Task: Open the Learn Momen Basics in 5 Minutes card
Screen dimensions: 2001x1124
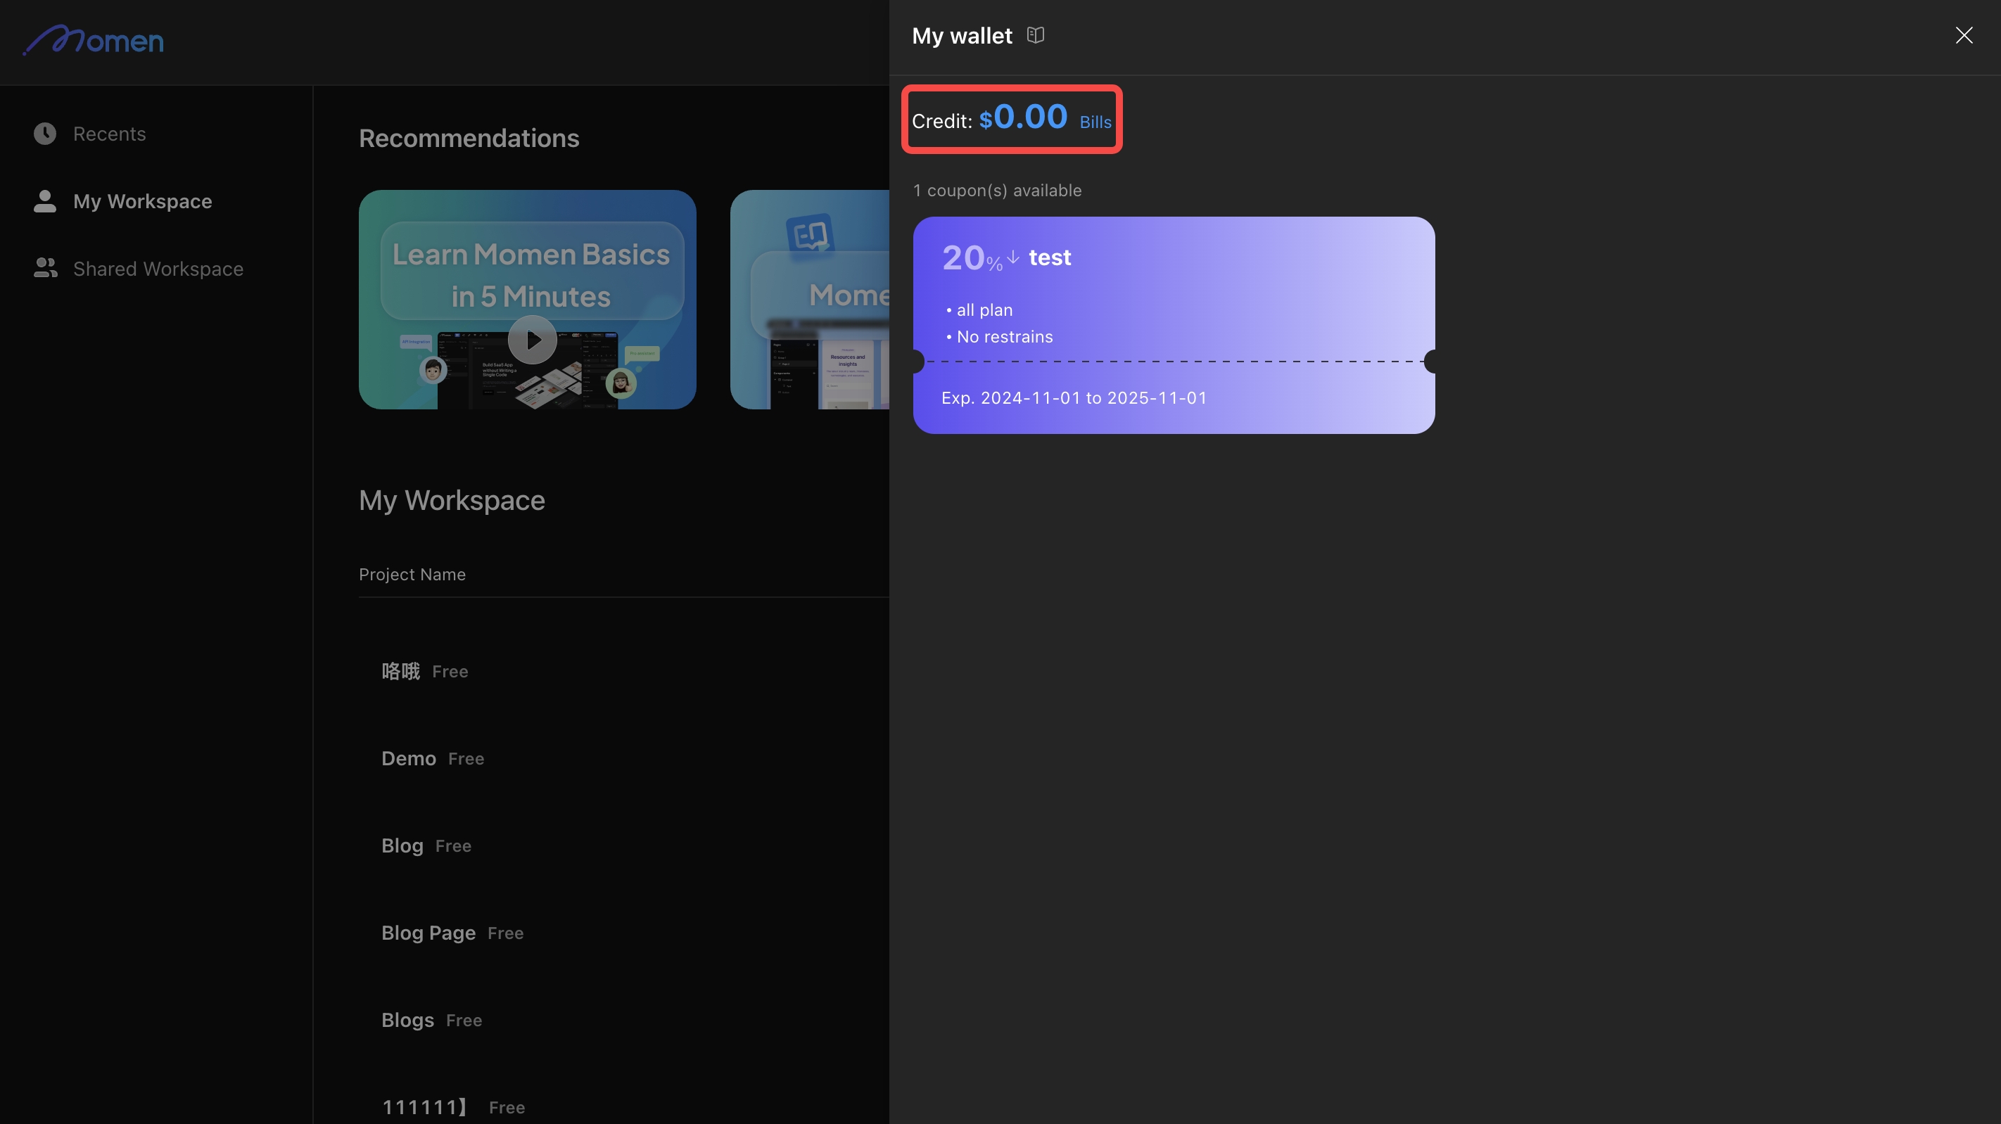Action: pyautogui.click(x=528, y=299)
